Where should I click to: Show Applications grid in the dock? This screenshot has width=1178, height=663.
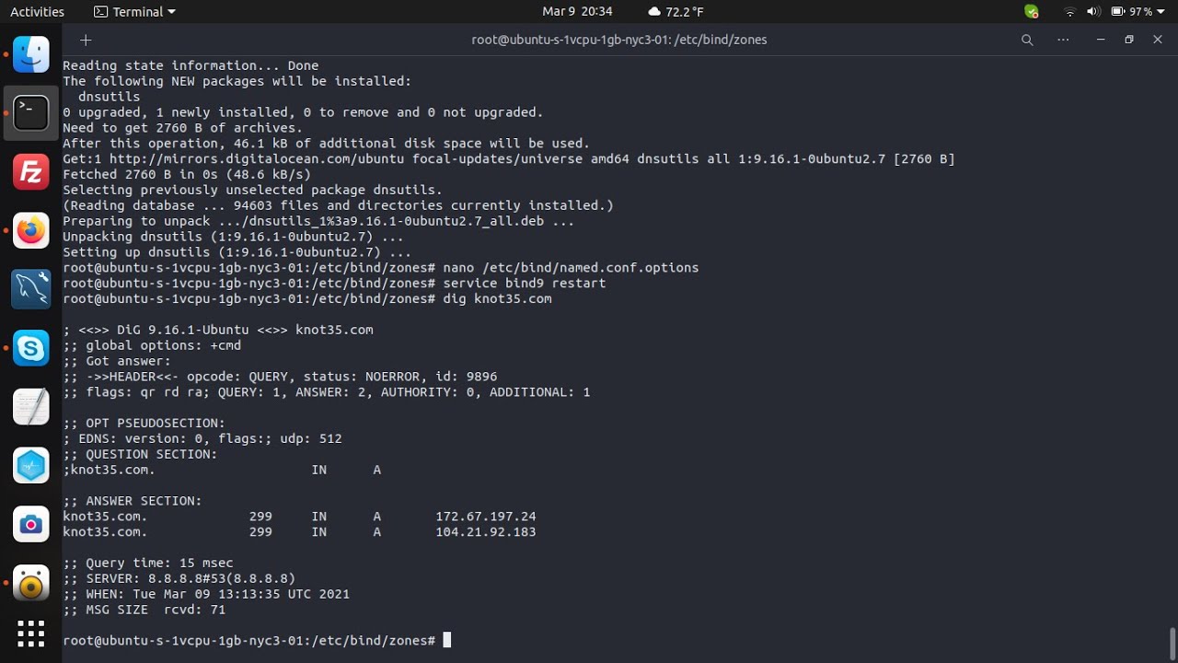tap(31, 634)
